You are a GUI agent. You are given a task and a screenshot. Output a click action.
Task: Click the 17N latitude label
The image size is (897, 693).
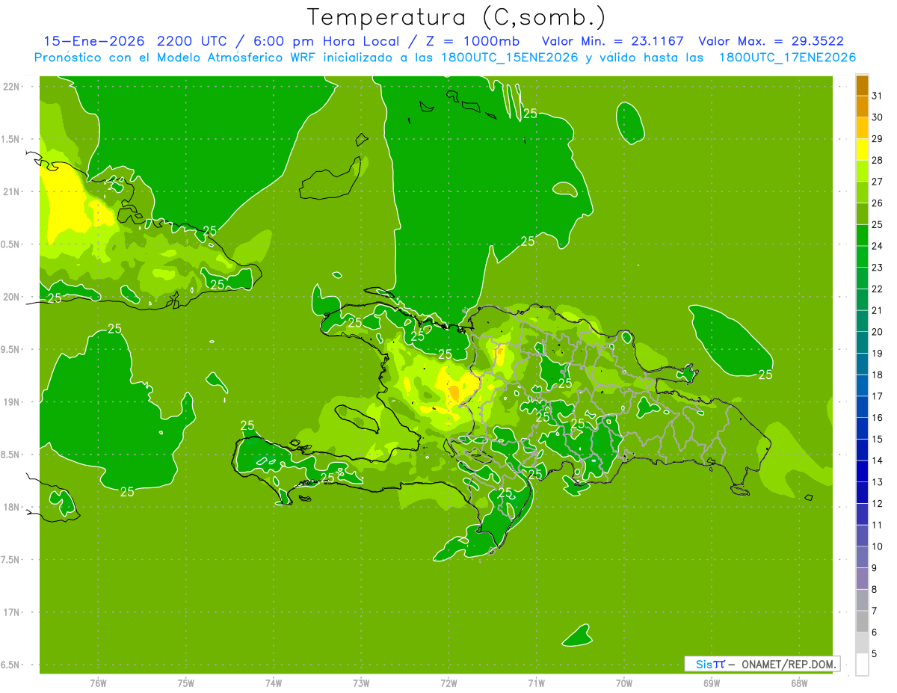coord(11,612)
